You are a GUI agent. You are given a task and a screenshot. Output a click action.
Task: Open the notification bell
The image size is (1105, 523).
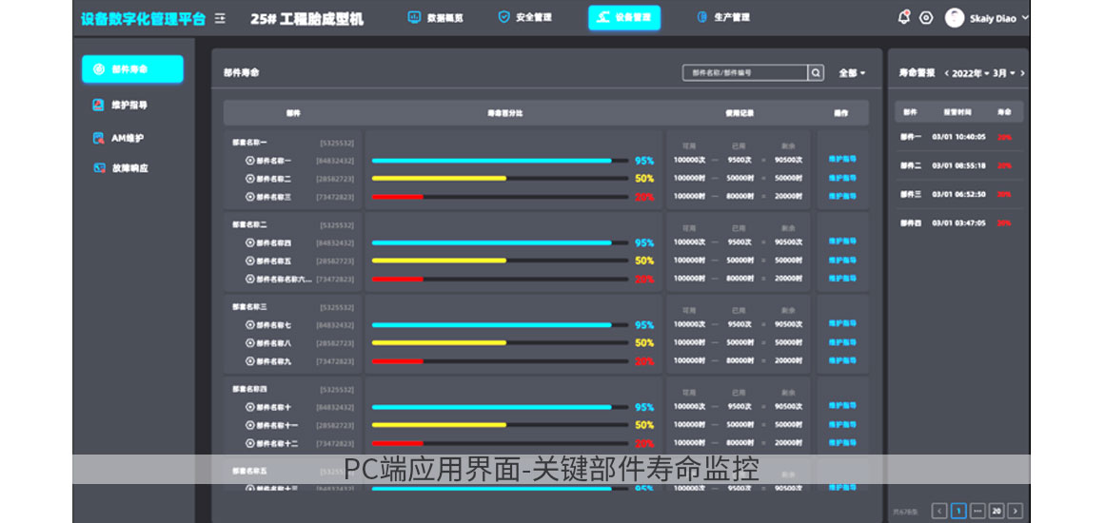903,17
